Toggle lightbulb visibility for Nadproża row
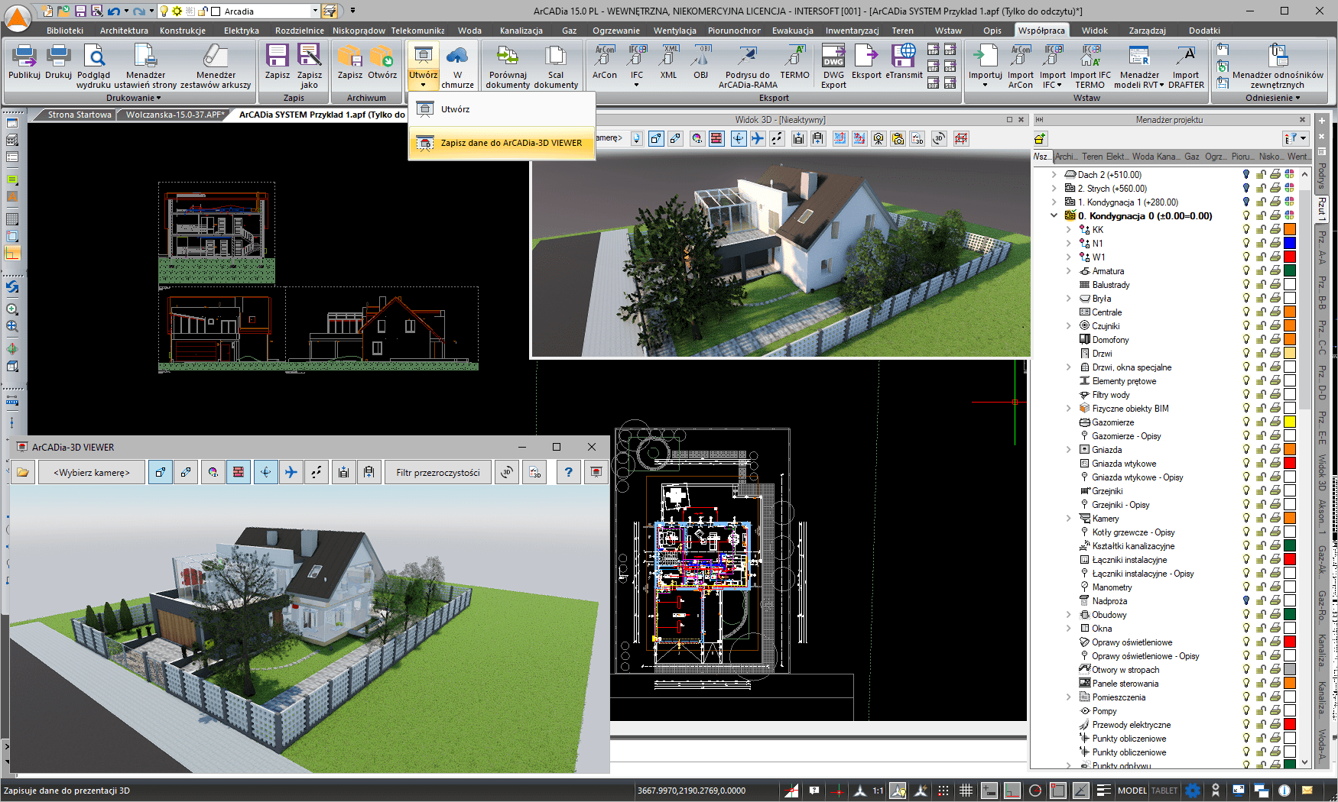The image size is (1338, 802). pyautogui.click(x=1246, y=601)
